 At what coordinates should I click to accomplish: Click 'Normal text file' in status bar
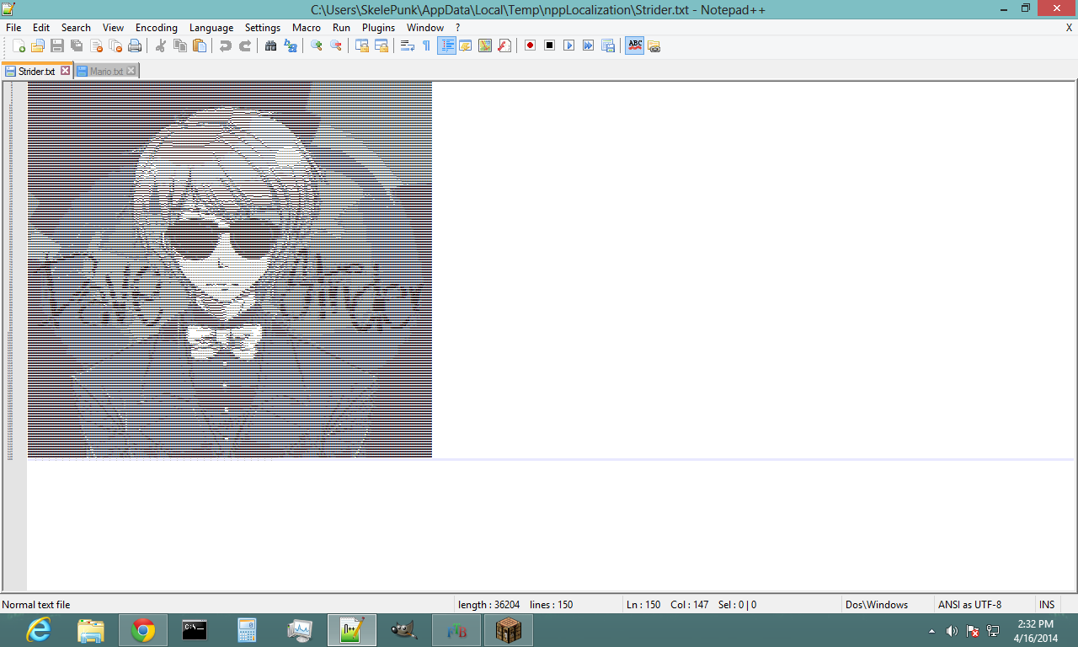click(x=36, y=605)
